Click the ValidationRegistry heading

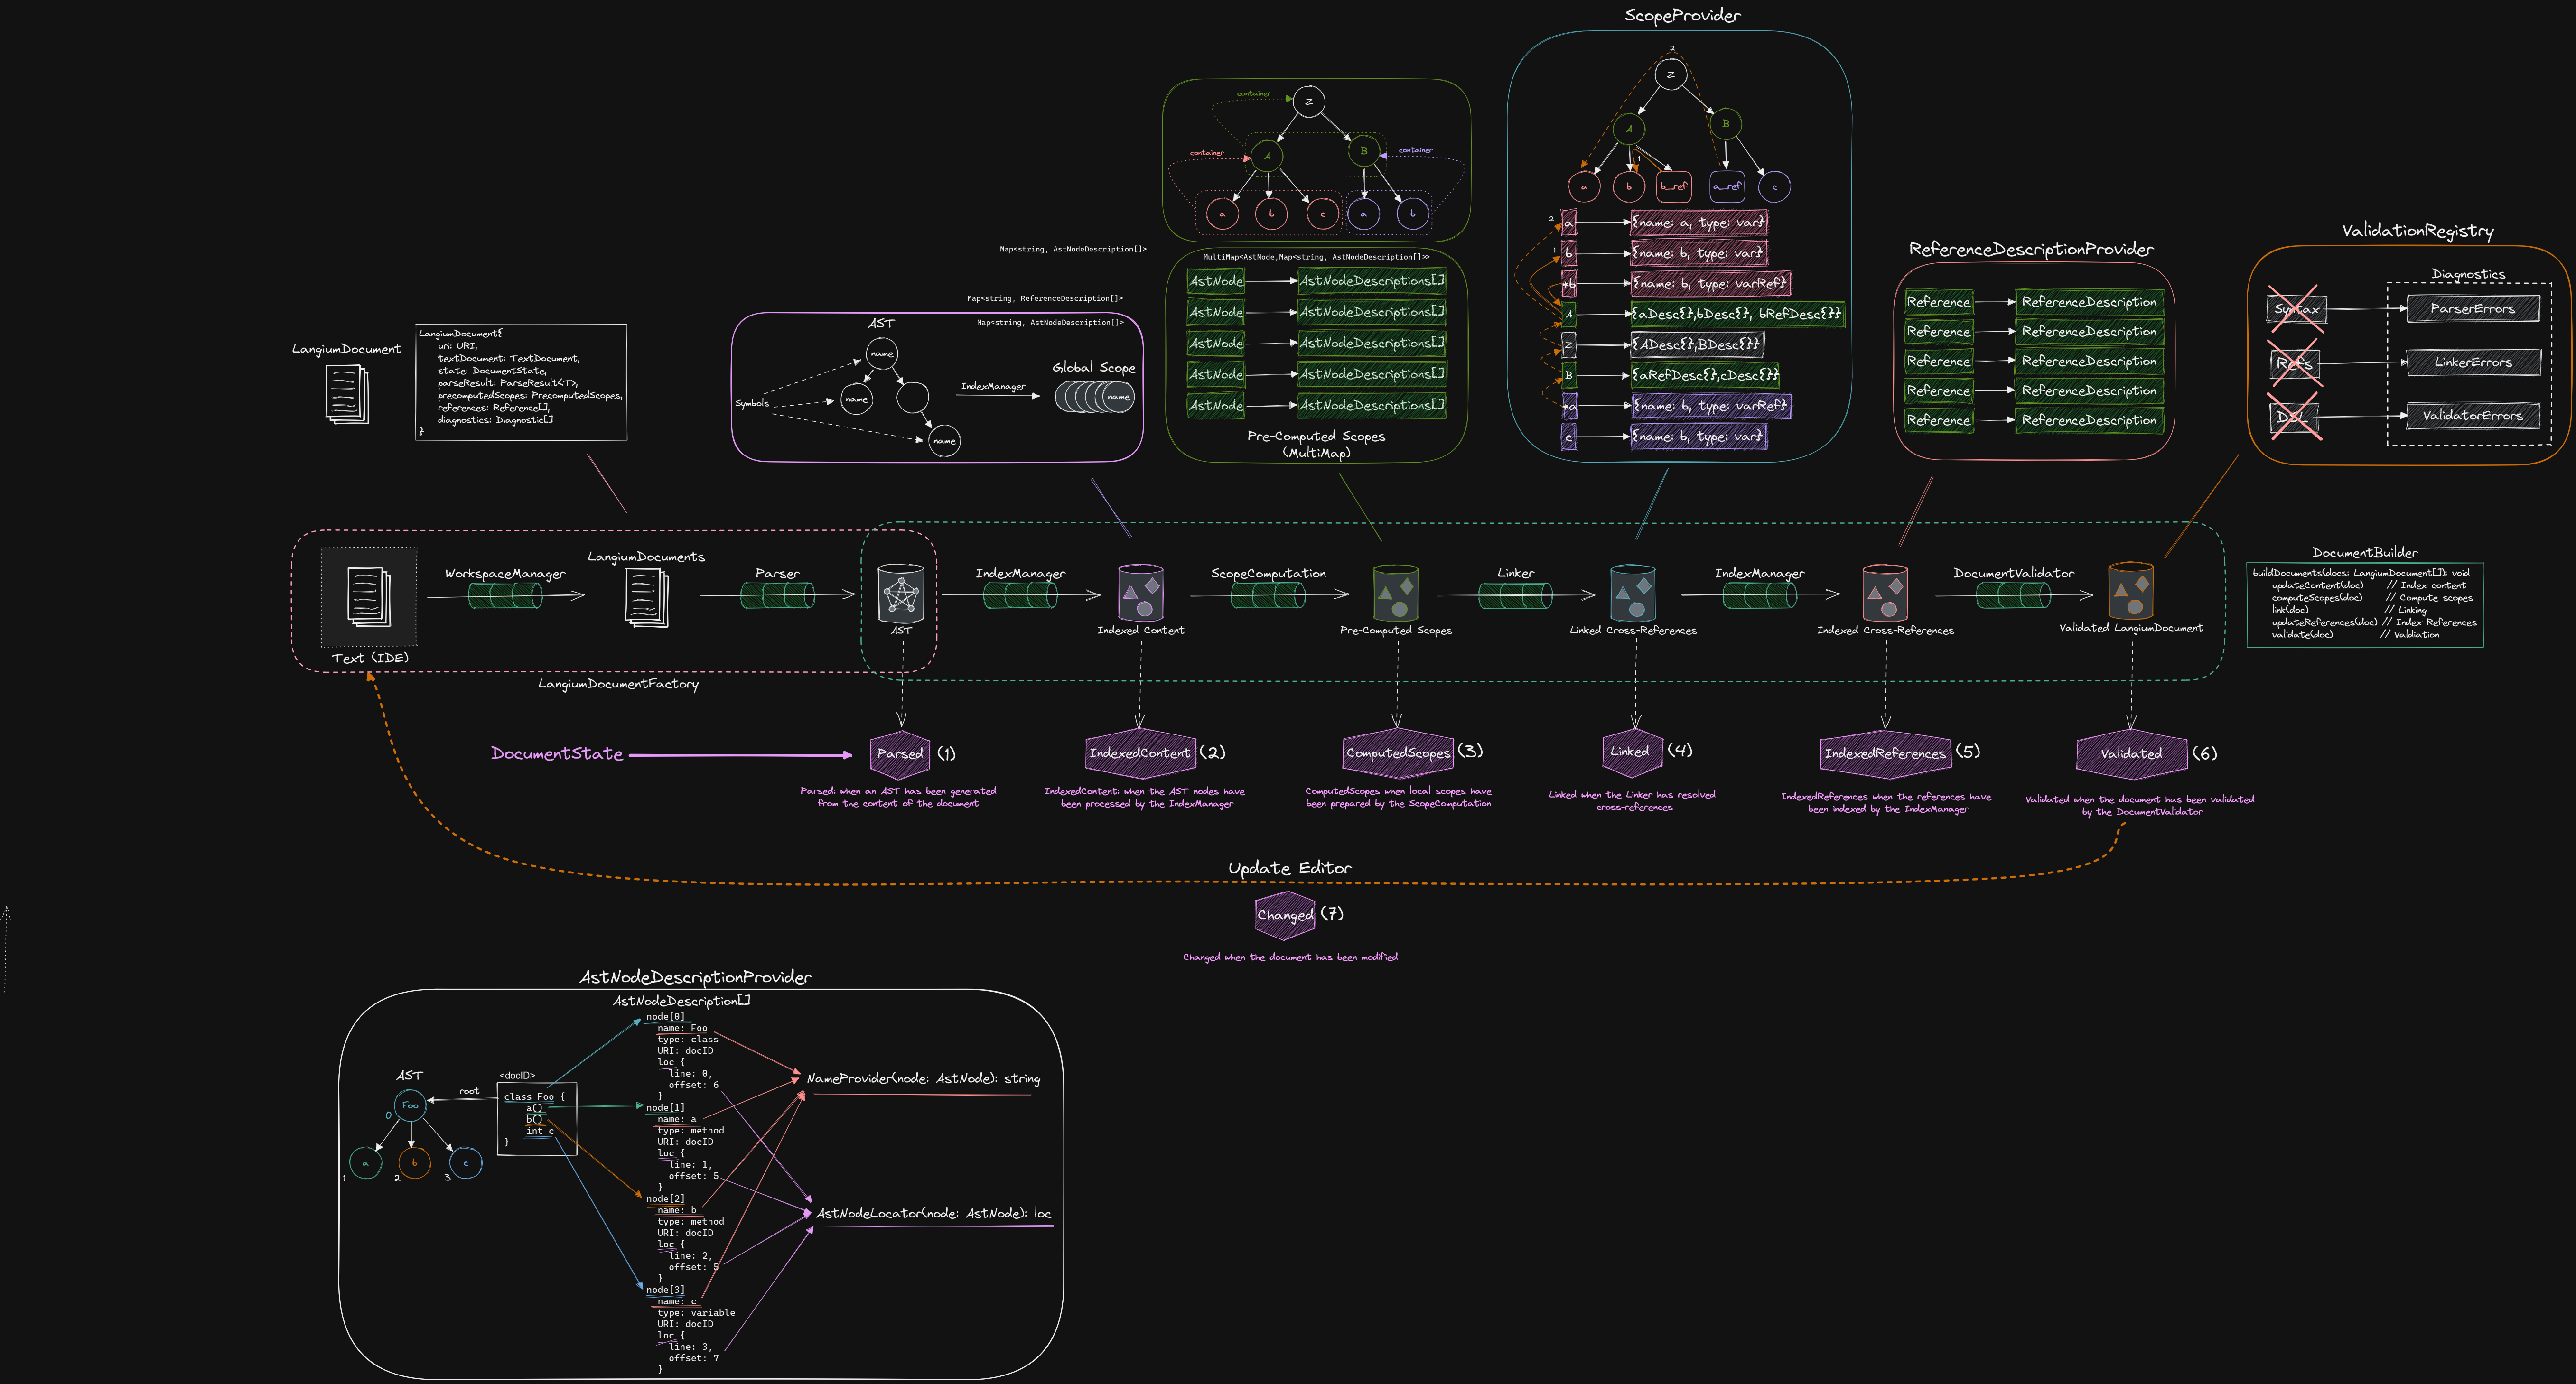point(2417,231)
